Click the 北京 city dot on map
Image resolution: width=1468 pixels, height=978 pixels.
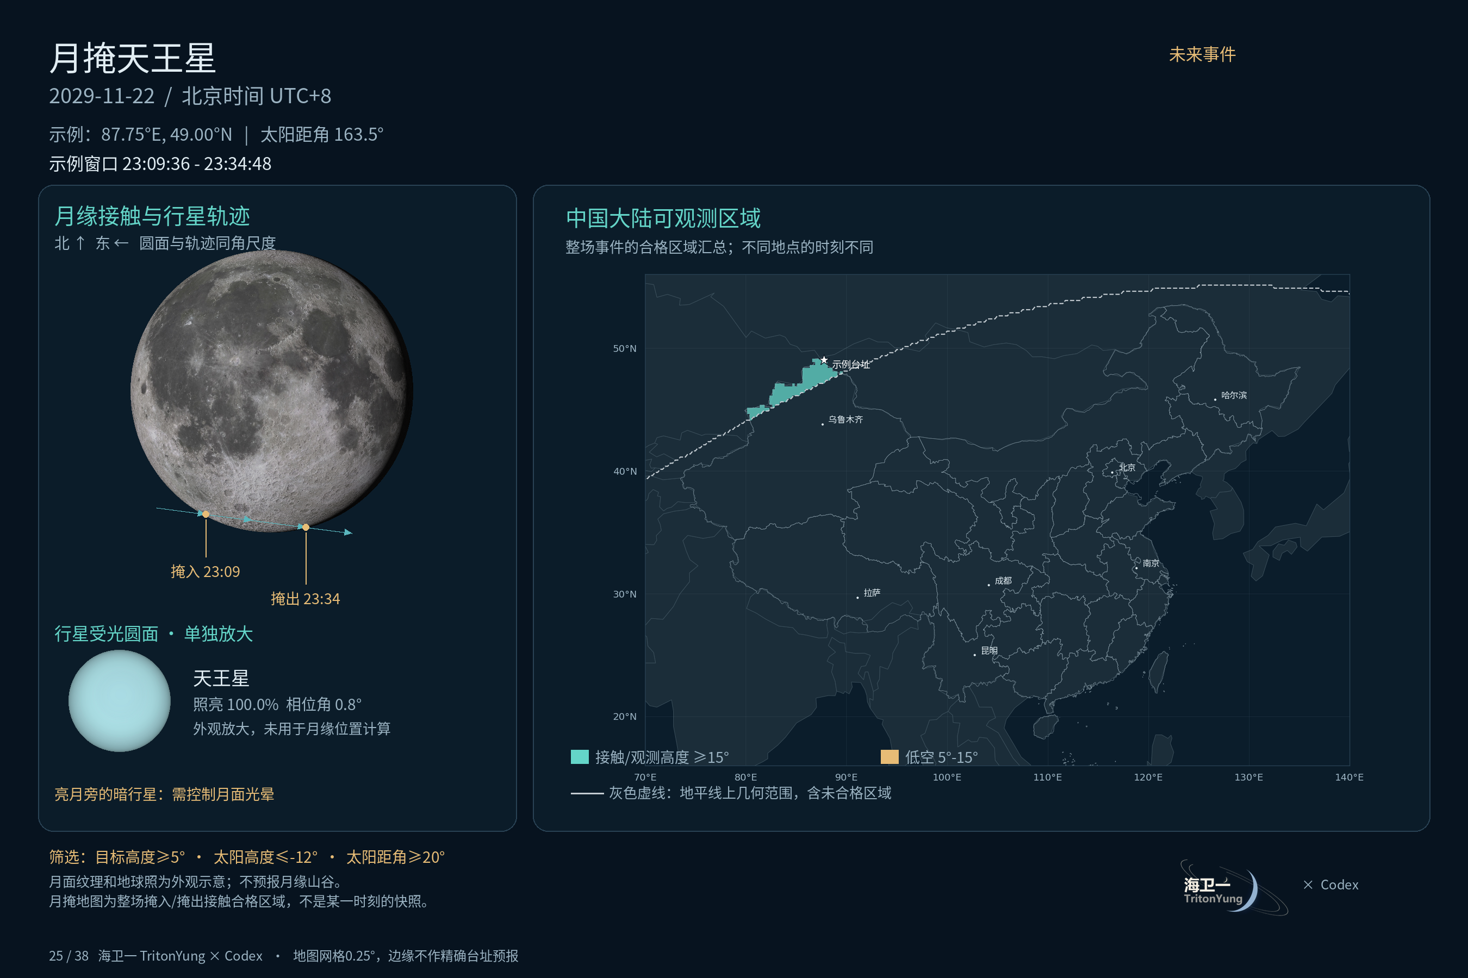pos(1112,473)
